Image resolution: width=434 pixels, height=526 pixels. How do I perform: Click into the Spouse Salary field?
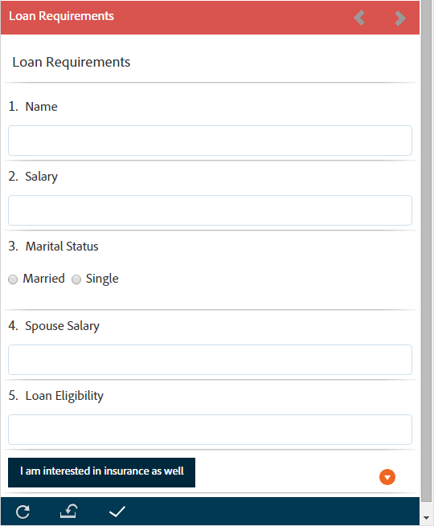pos(210,360)
